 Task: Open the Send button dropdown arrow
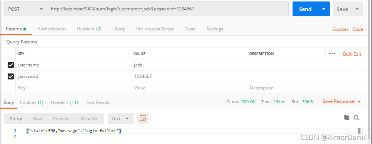pos(324,9)
